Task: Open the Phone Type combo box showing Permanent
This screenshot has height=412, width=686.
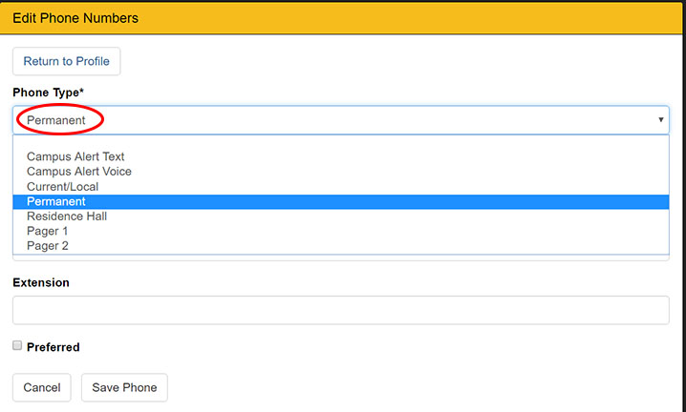Action: click(341, 120)
